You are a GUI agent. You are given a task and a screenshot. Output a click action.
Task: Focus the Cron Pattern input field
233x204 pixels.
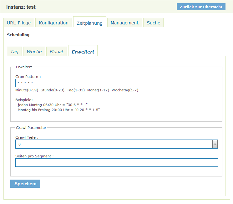pos(116,83)
